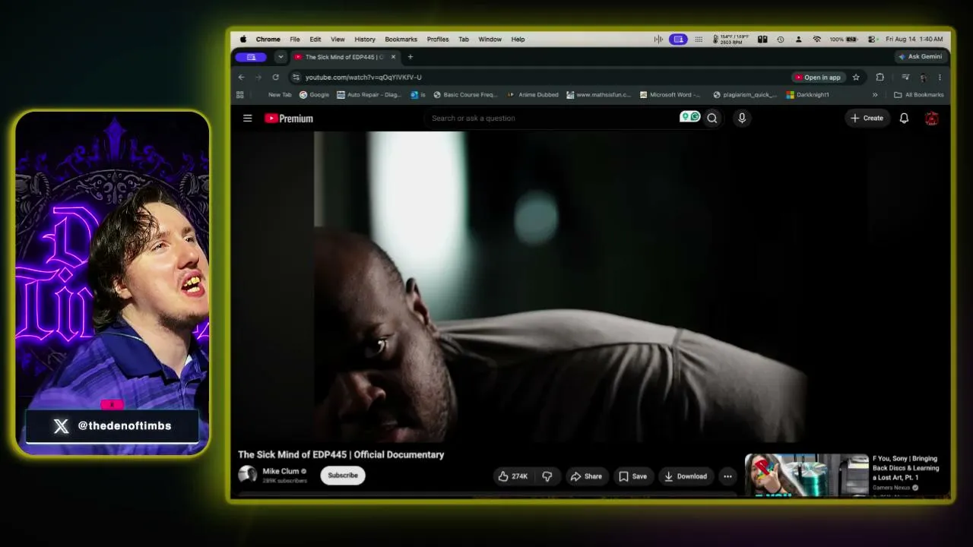973x547 pixels.
Task: Open Mike Clum's channel avatar
Action: pos(247,475)
